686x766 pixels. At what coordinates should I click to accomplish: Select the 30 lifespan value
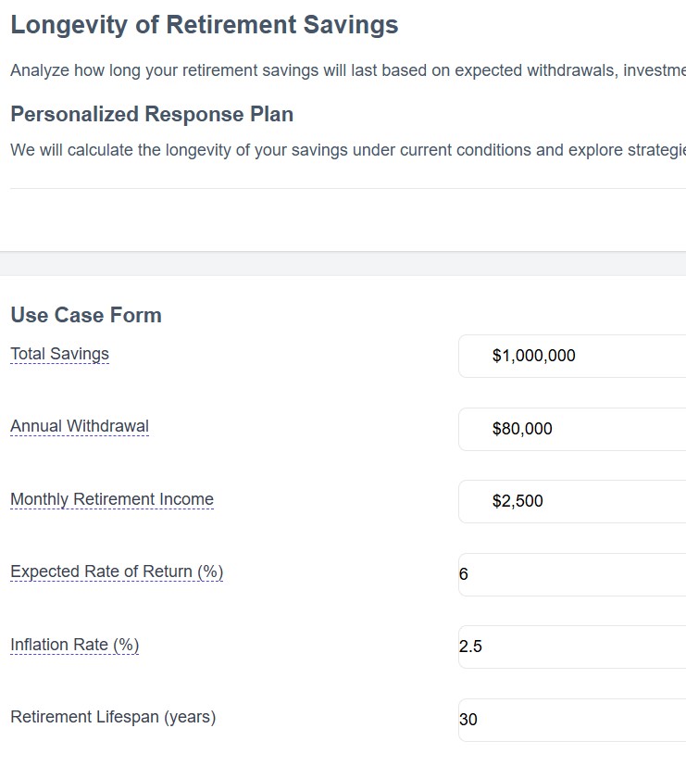471,720
